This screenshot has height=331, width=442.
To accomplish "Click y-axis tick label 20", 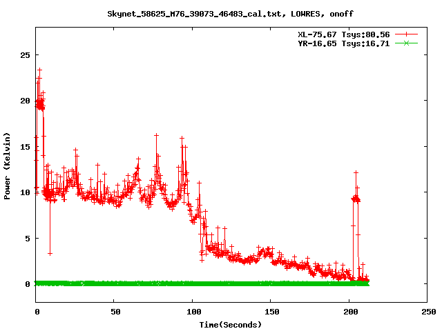I will [x=25, y=101].
